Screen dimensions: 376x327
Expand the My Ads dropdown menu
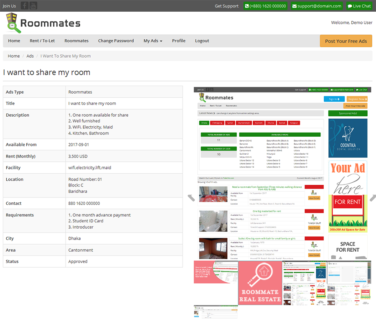pyautogui.click(x=153, y=41)
